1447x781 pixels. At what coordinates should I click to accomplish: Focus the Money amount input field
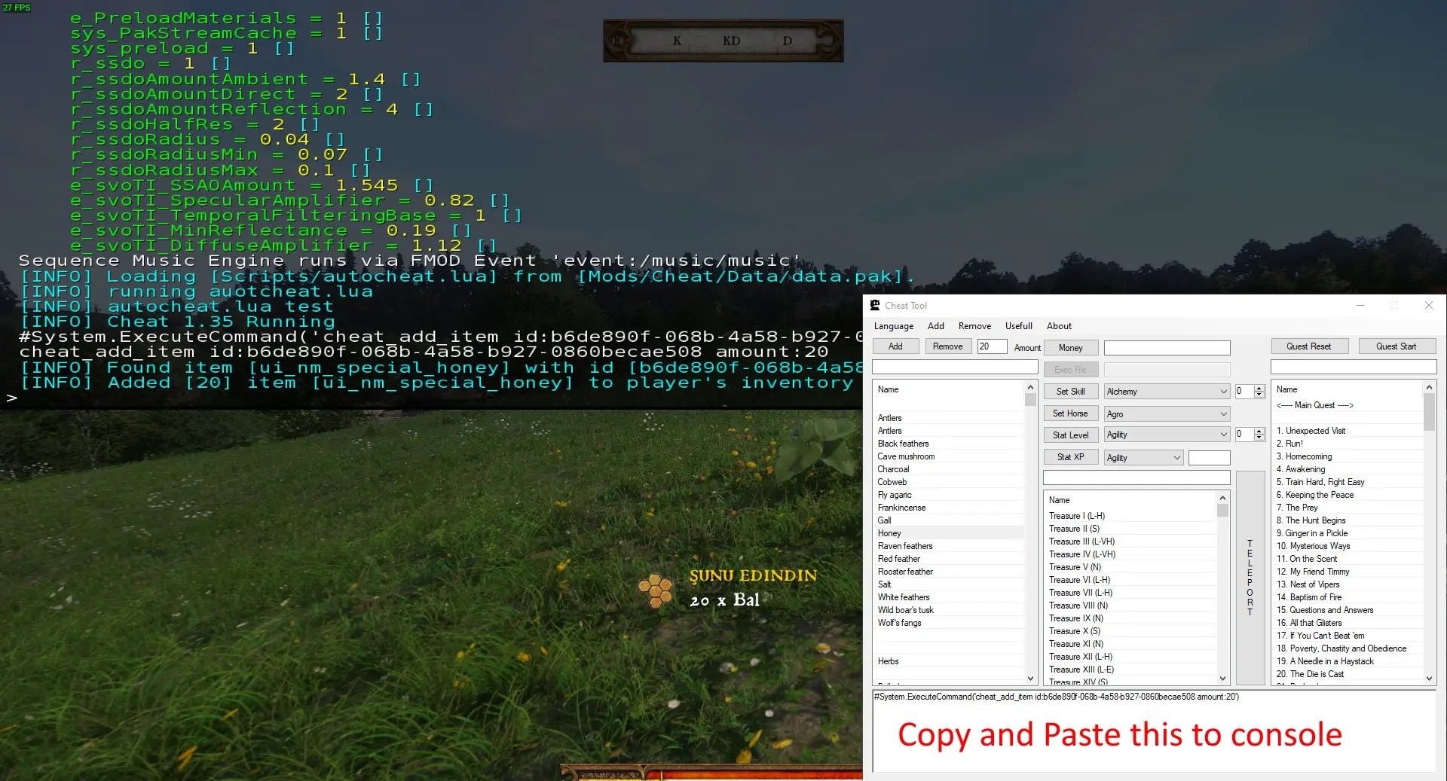tap(1167, 348)
